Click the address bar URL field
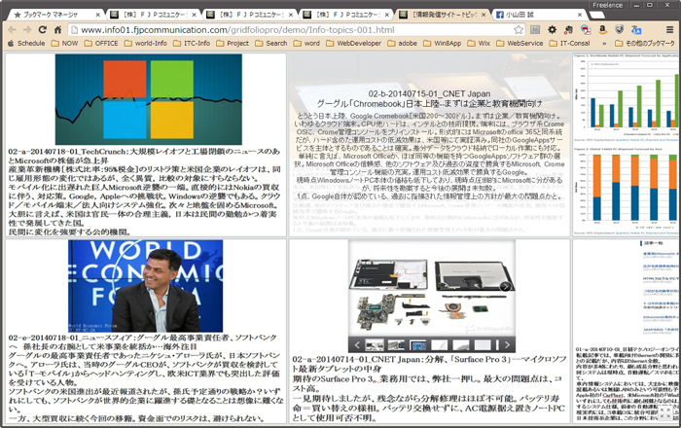Image resolution: width=681 pixels, height=428 pixels. click(296, 29)
